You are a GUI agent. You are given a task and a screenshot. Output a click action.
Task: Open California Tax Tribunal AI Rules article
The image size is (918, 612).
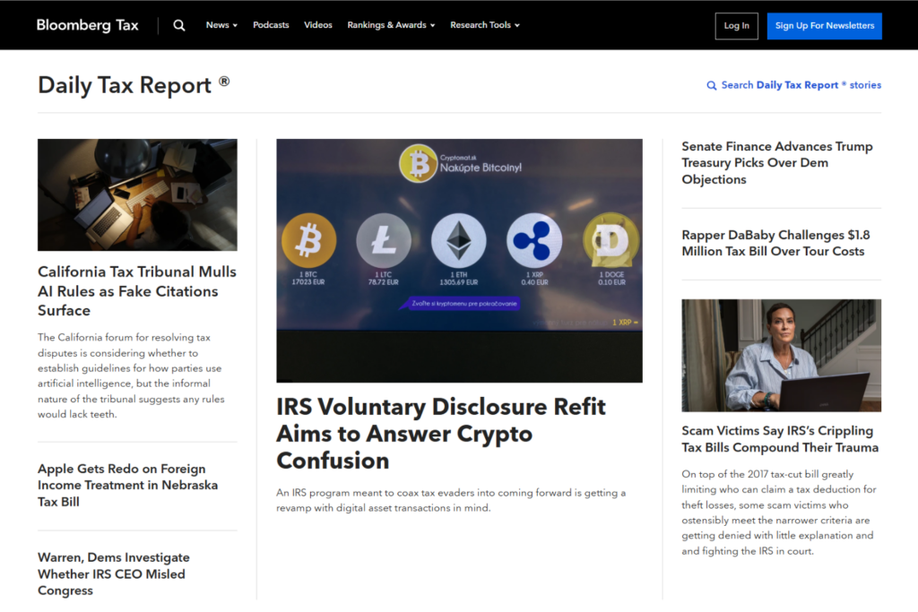coord(137,291)
